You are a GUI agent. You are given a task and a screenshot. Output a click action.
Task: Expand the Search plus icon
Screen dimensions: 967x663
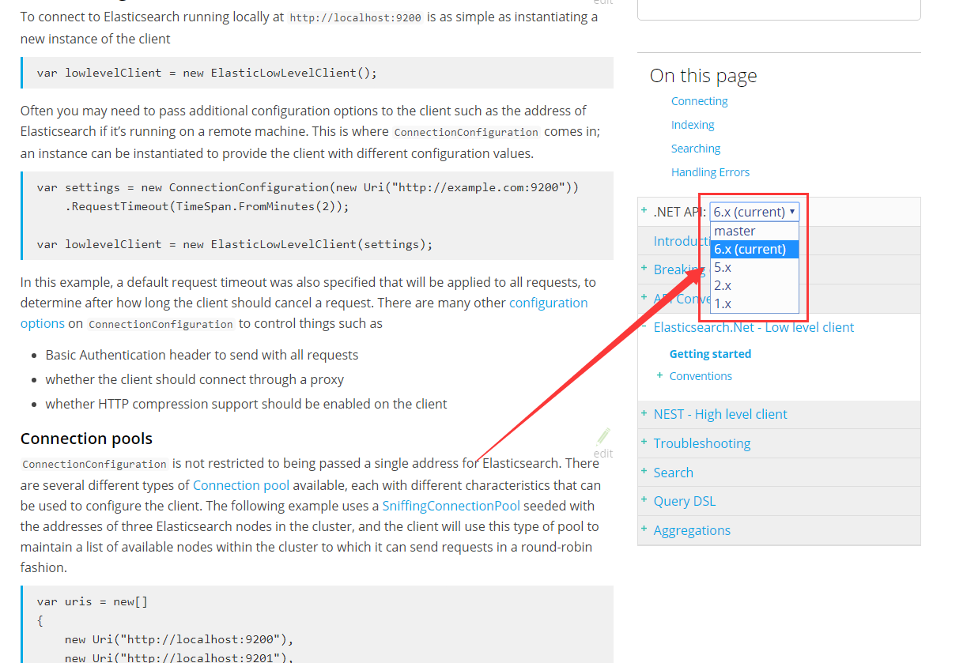pos(644,472)
